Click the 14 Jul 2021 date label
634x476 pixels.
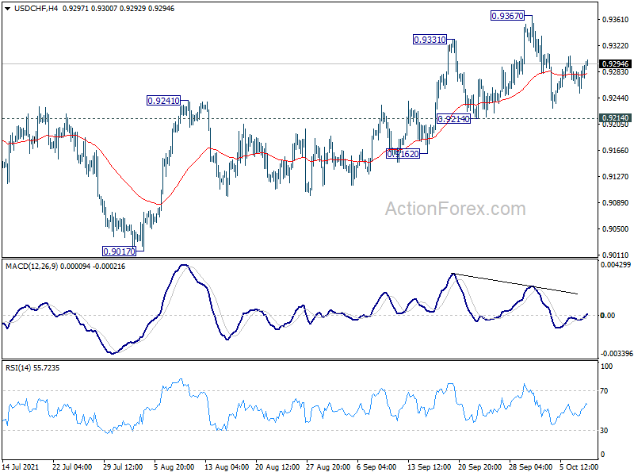(x=21, y=467)
